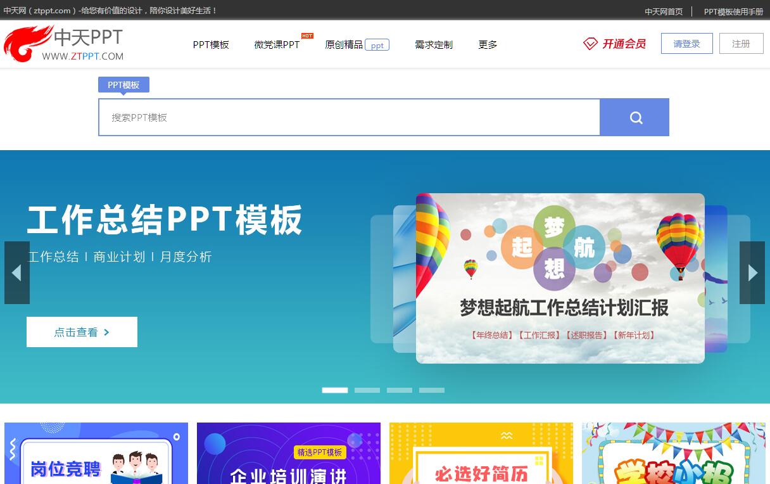Open the 需求定制 menu item
770x484 pixels.
tap(434, 44)
